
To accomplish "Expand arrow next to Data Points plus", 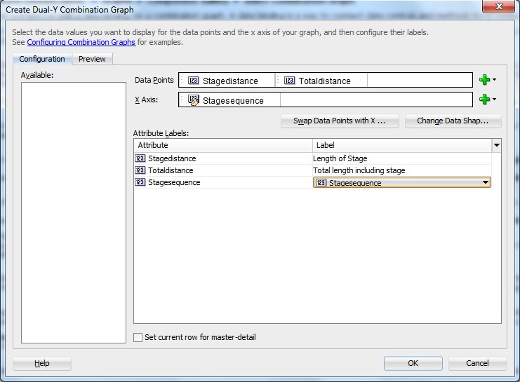I will (x=495, y=80).
